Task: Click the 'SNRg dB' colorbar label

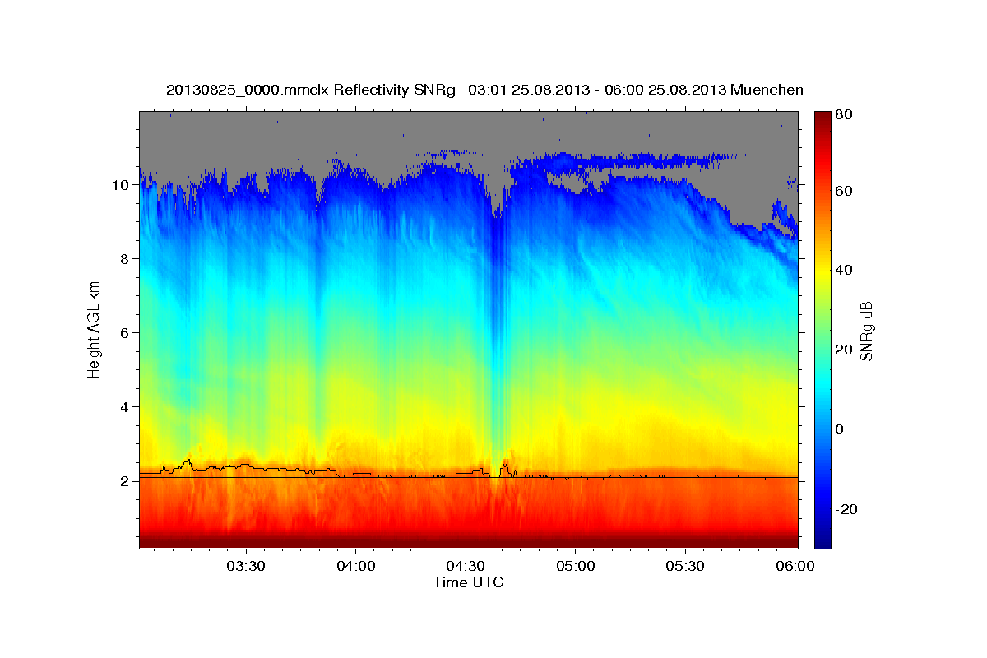Action: click(x=865, y=331)
